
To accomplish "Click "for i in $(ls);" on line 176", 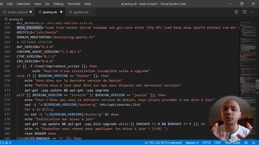I will point(39,109).
